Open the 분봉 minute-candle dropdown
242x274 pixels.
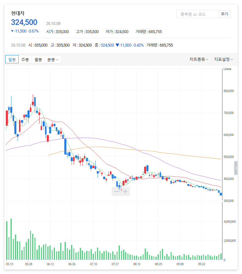pyautogui.click(x=53, y=59)
